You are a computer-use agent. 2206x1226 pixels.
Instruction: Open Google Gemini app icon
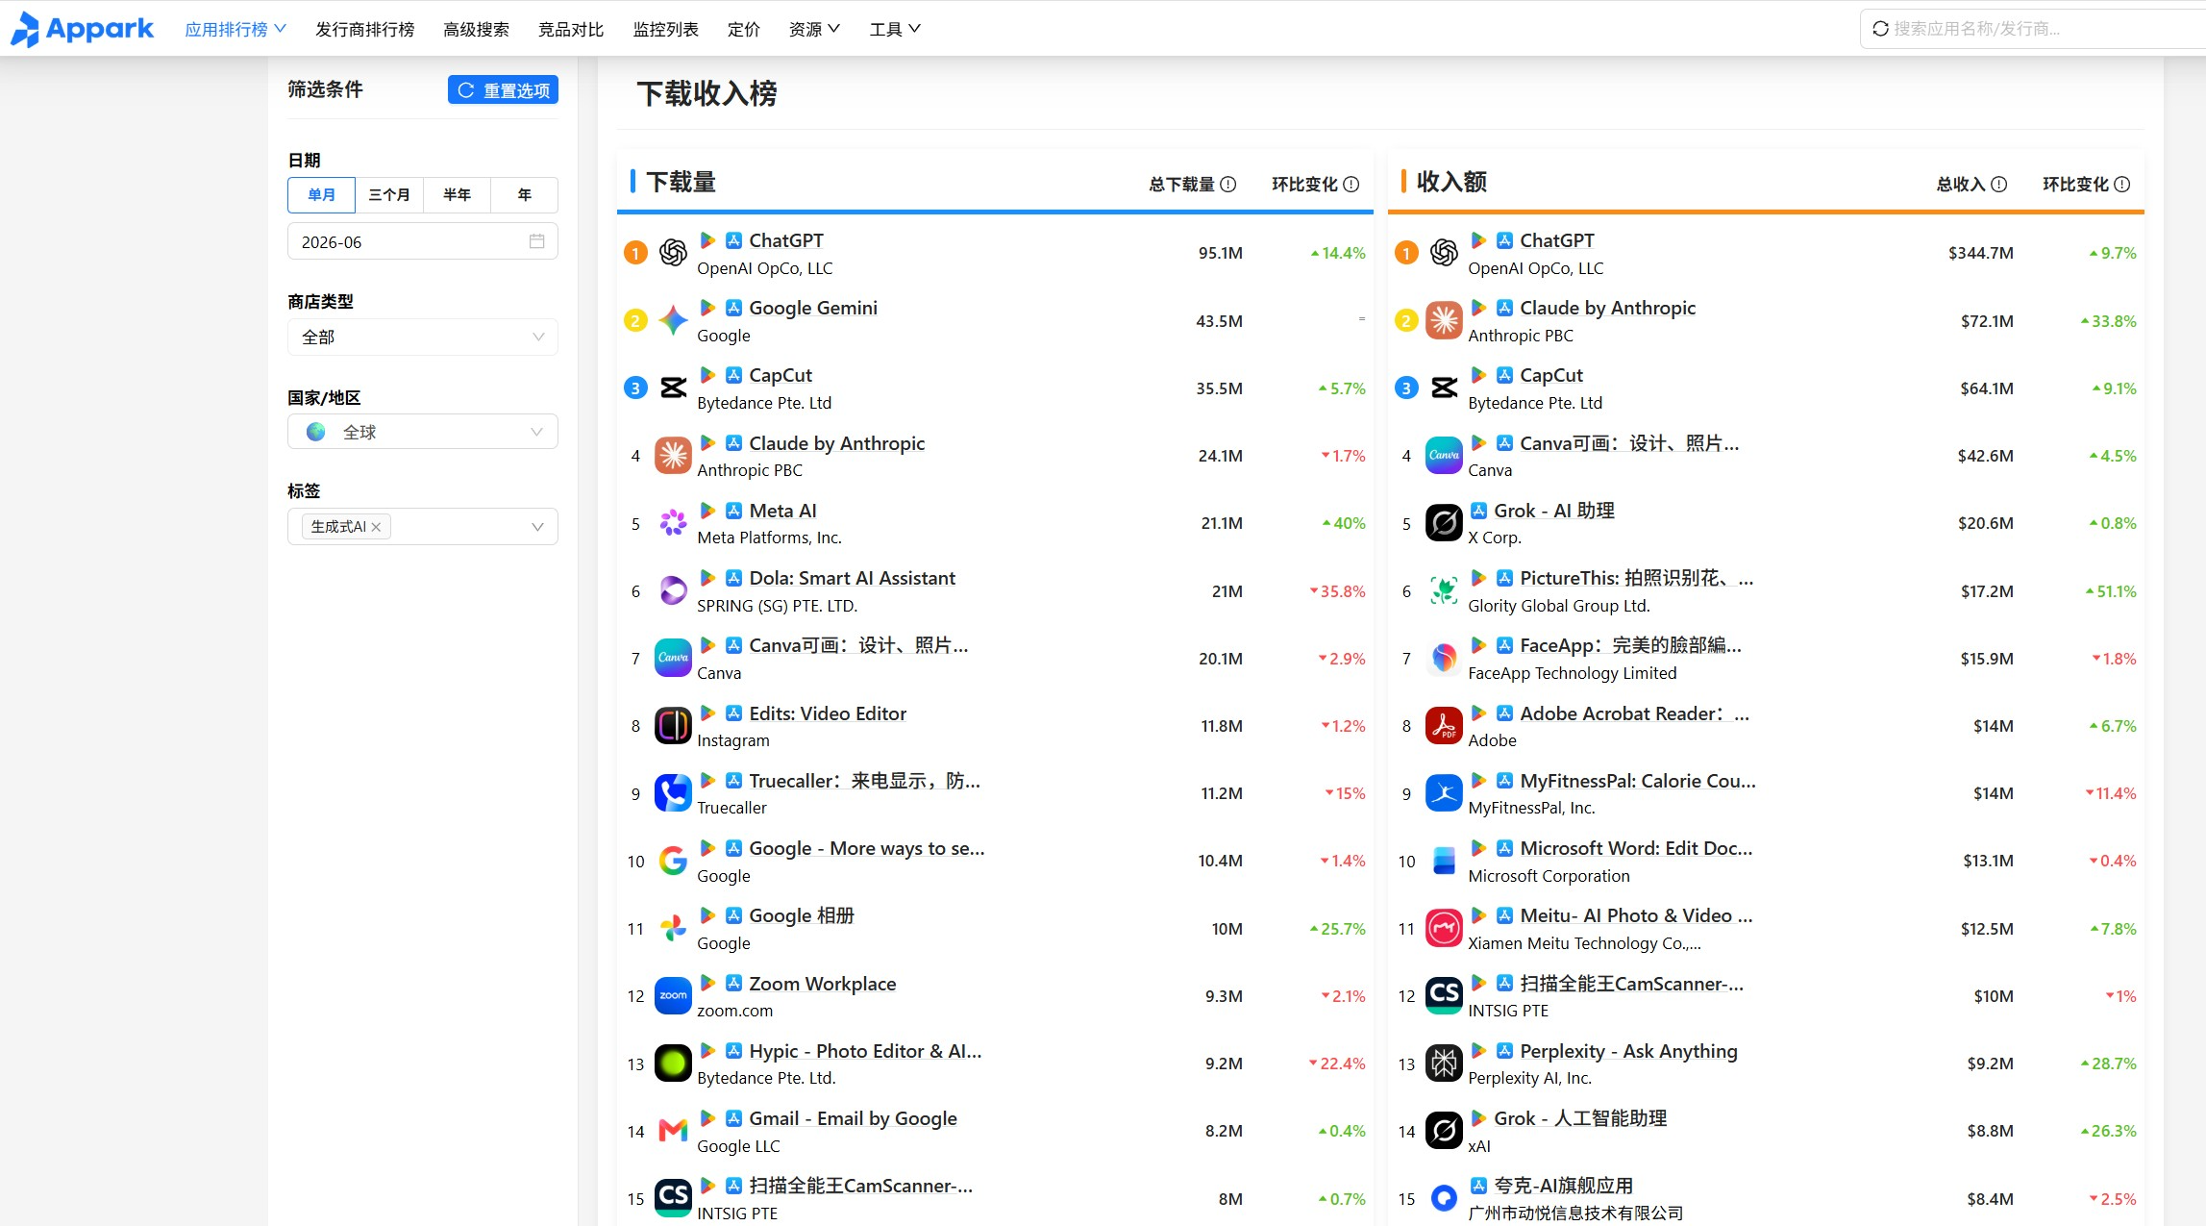(x=673, y=320)
